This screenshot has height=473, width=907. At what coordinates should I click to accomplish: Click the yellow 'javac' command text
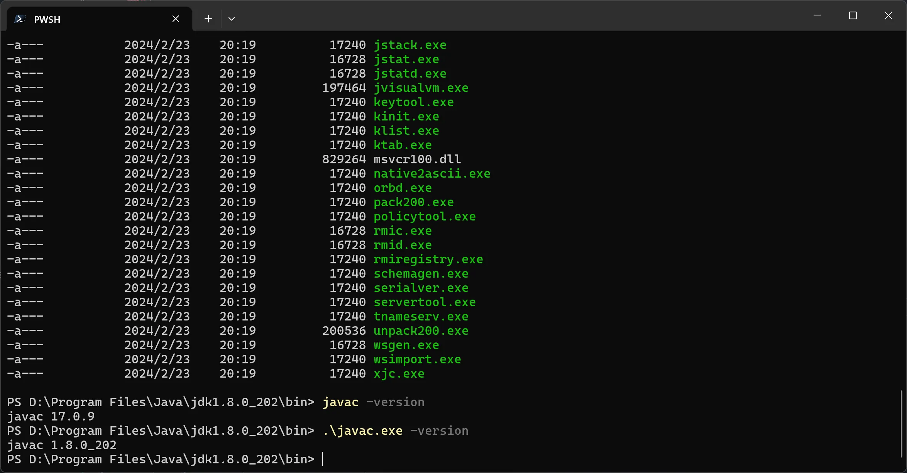[340, 402]
